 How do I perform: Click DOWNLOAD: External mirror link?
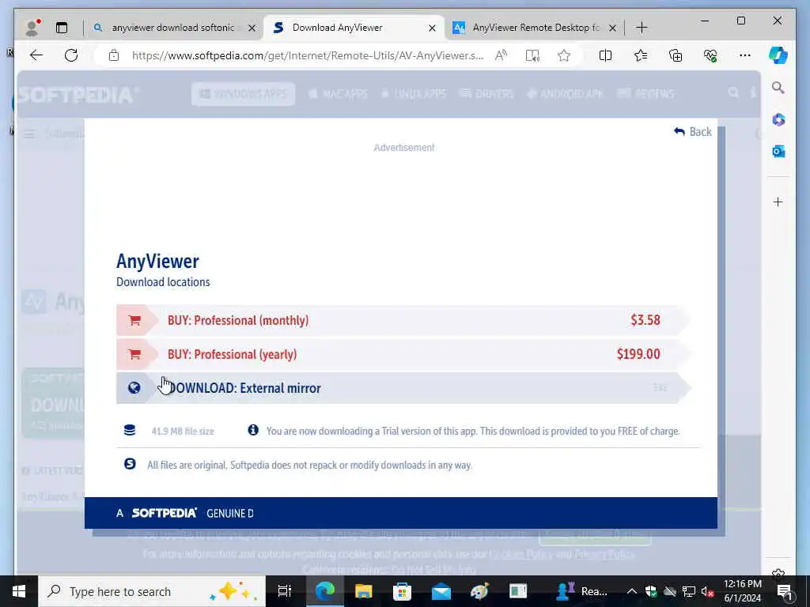point(403,387)
